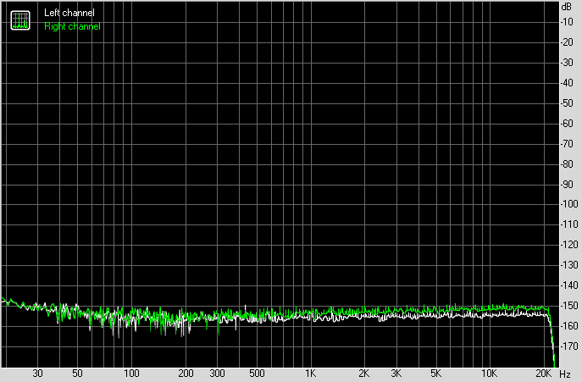
Task: Click the "500" frequency axis label
Action: click(x=257, y=374)
